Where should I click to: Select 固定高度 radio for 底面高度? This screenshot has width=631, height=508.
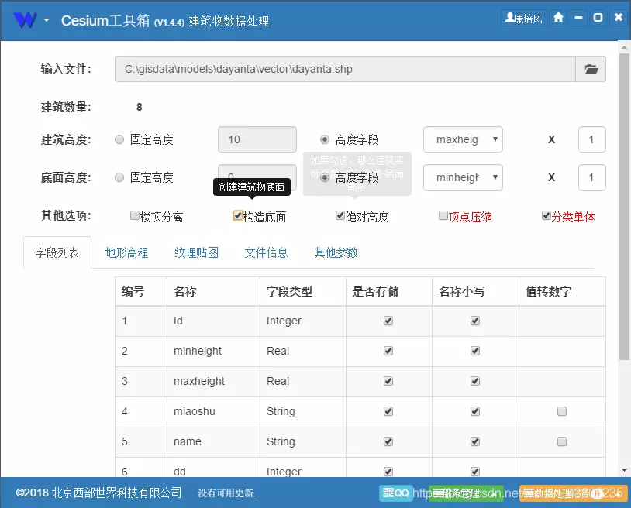[x=119, y=177]
